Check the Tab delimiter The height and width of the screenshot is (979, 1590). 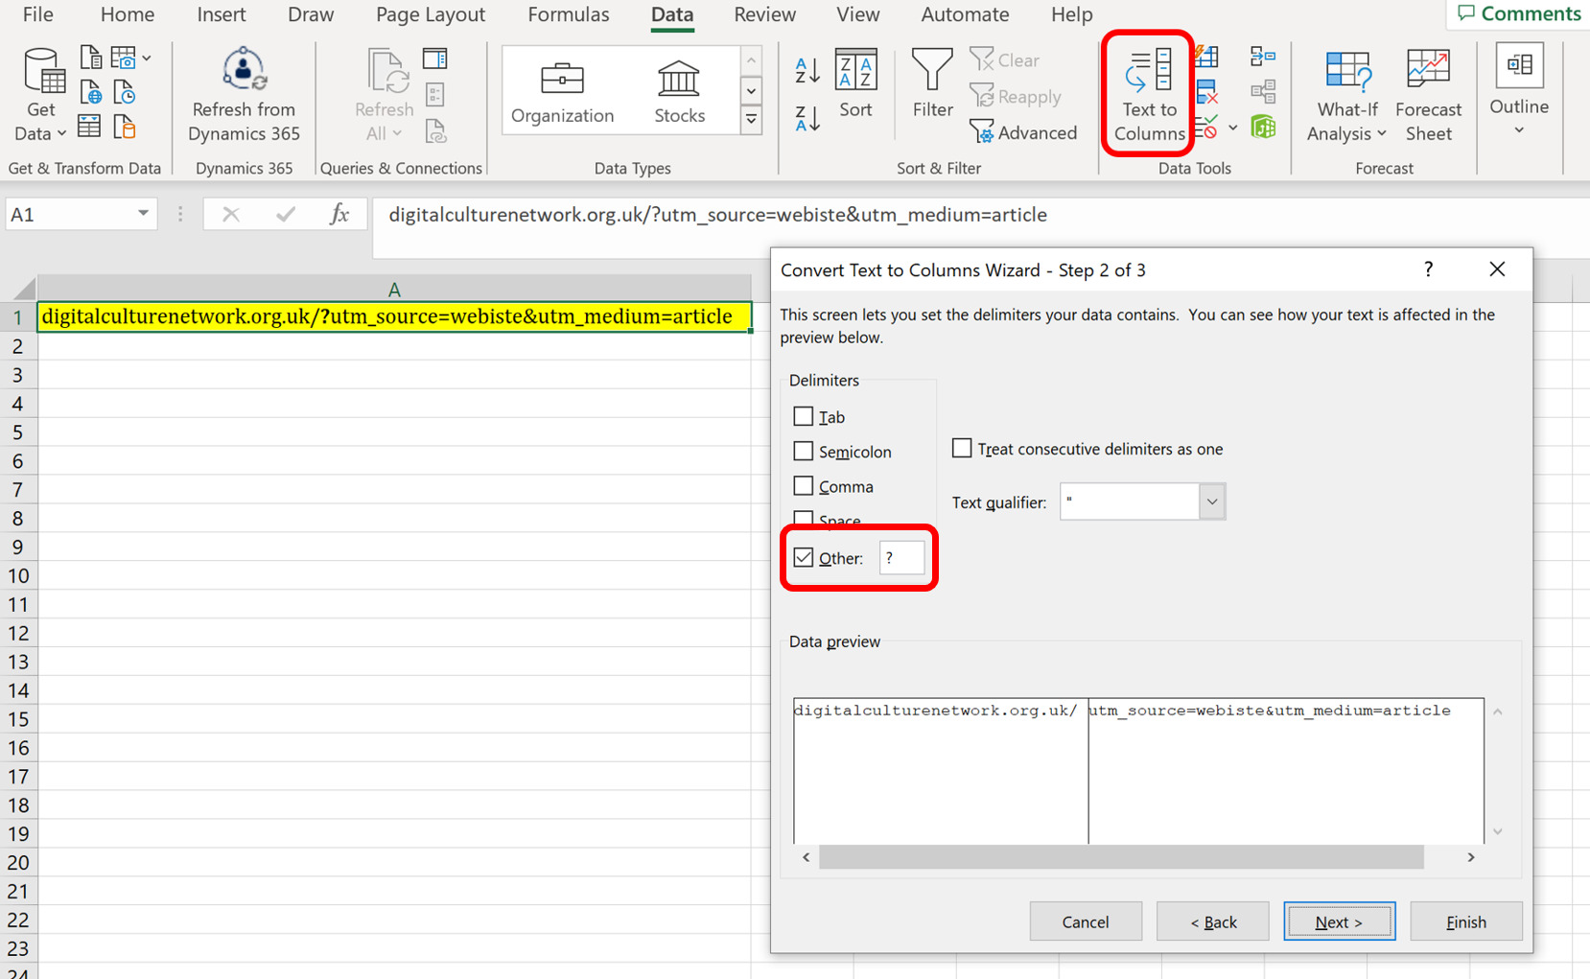pyautogui.click(x=804, y=416)
